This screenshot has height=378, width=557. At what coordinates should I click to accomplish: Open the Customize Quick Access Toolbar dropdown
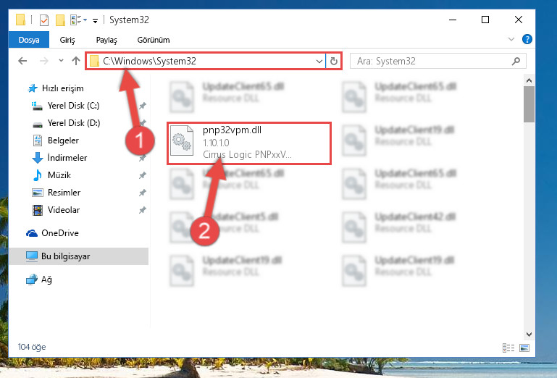click(95, 20)
